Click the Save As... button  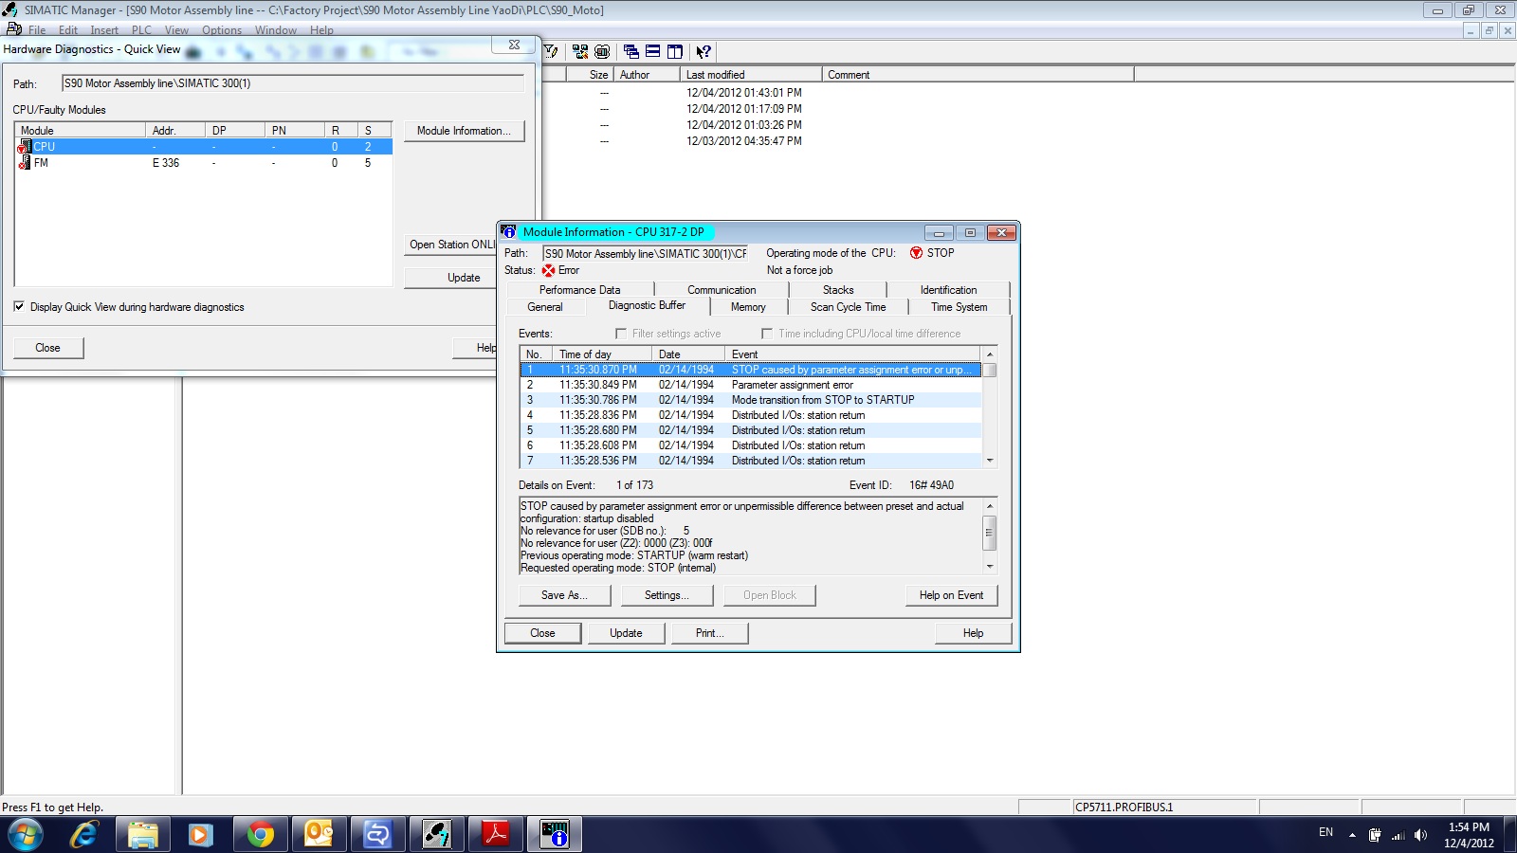564,595
